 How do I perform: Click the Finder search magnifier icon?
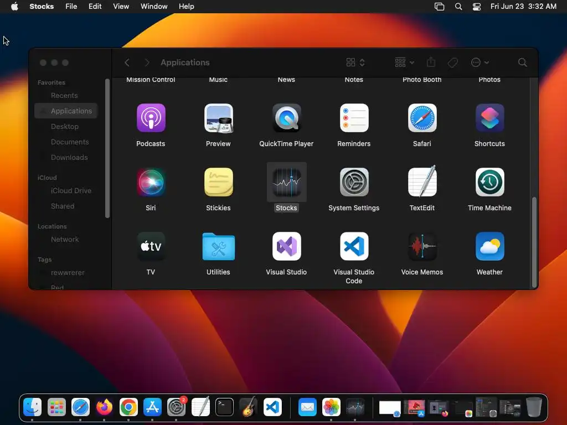tap(522, 63)
